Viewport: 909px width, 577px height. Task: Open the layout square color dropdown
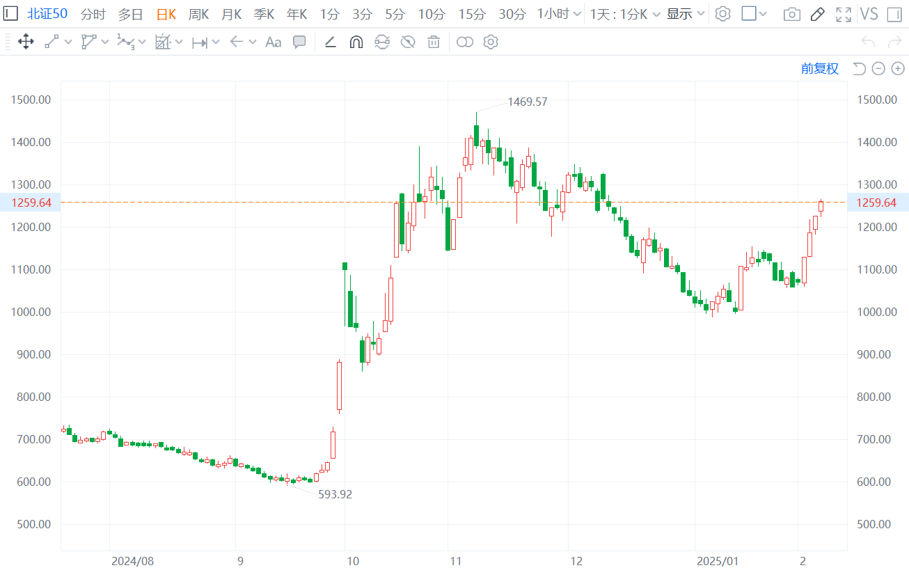pos(754,14)
